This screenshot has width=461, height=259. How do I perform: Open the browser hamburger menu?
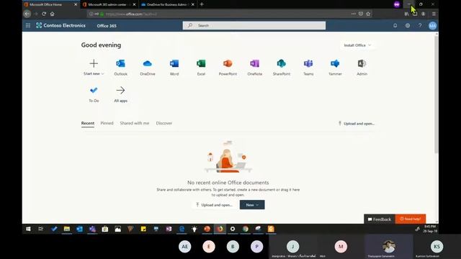pyautogui.click(x=434, y=14)
